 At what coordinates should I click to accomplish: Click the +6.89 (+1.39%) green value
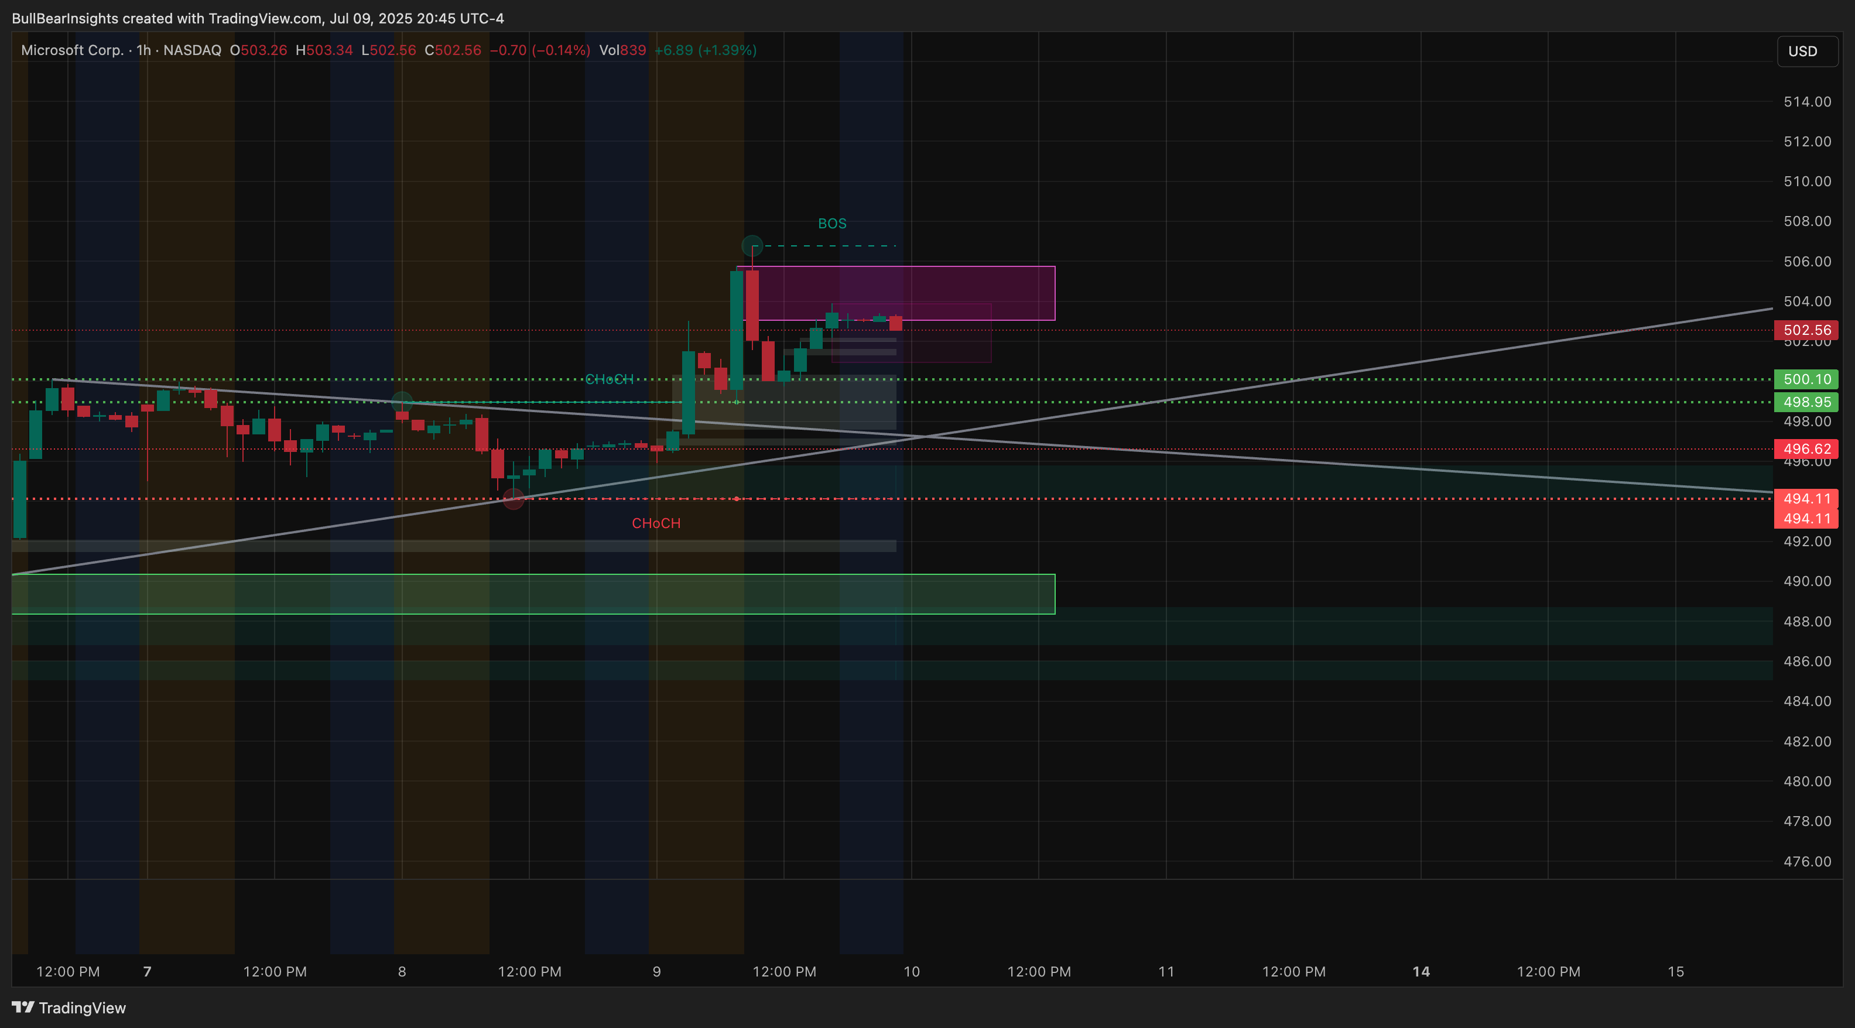[705, 50]
